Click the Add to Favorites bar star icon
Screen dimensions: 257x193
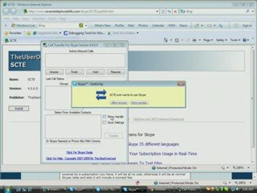point(28,33)
